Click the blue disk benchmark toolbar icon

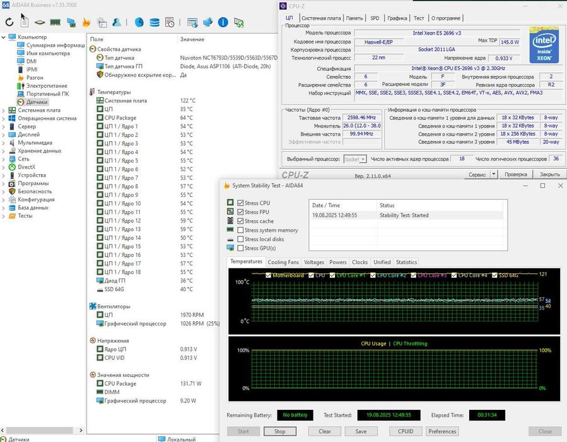pyautogui.click(x=139, y=23)
